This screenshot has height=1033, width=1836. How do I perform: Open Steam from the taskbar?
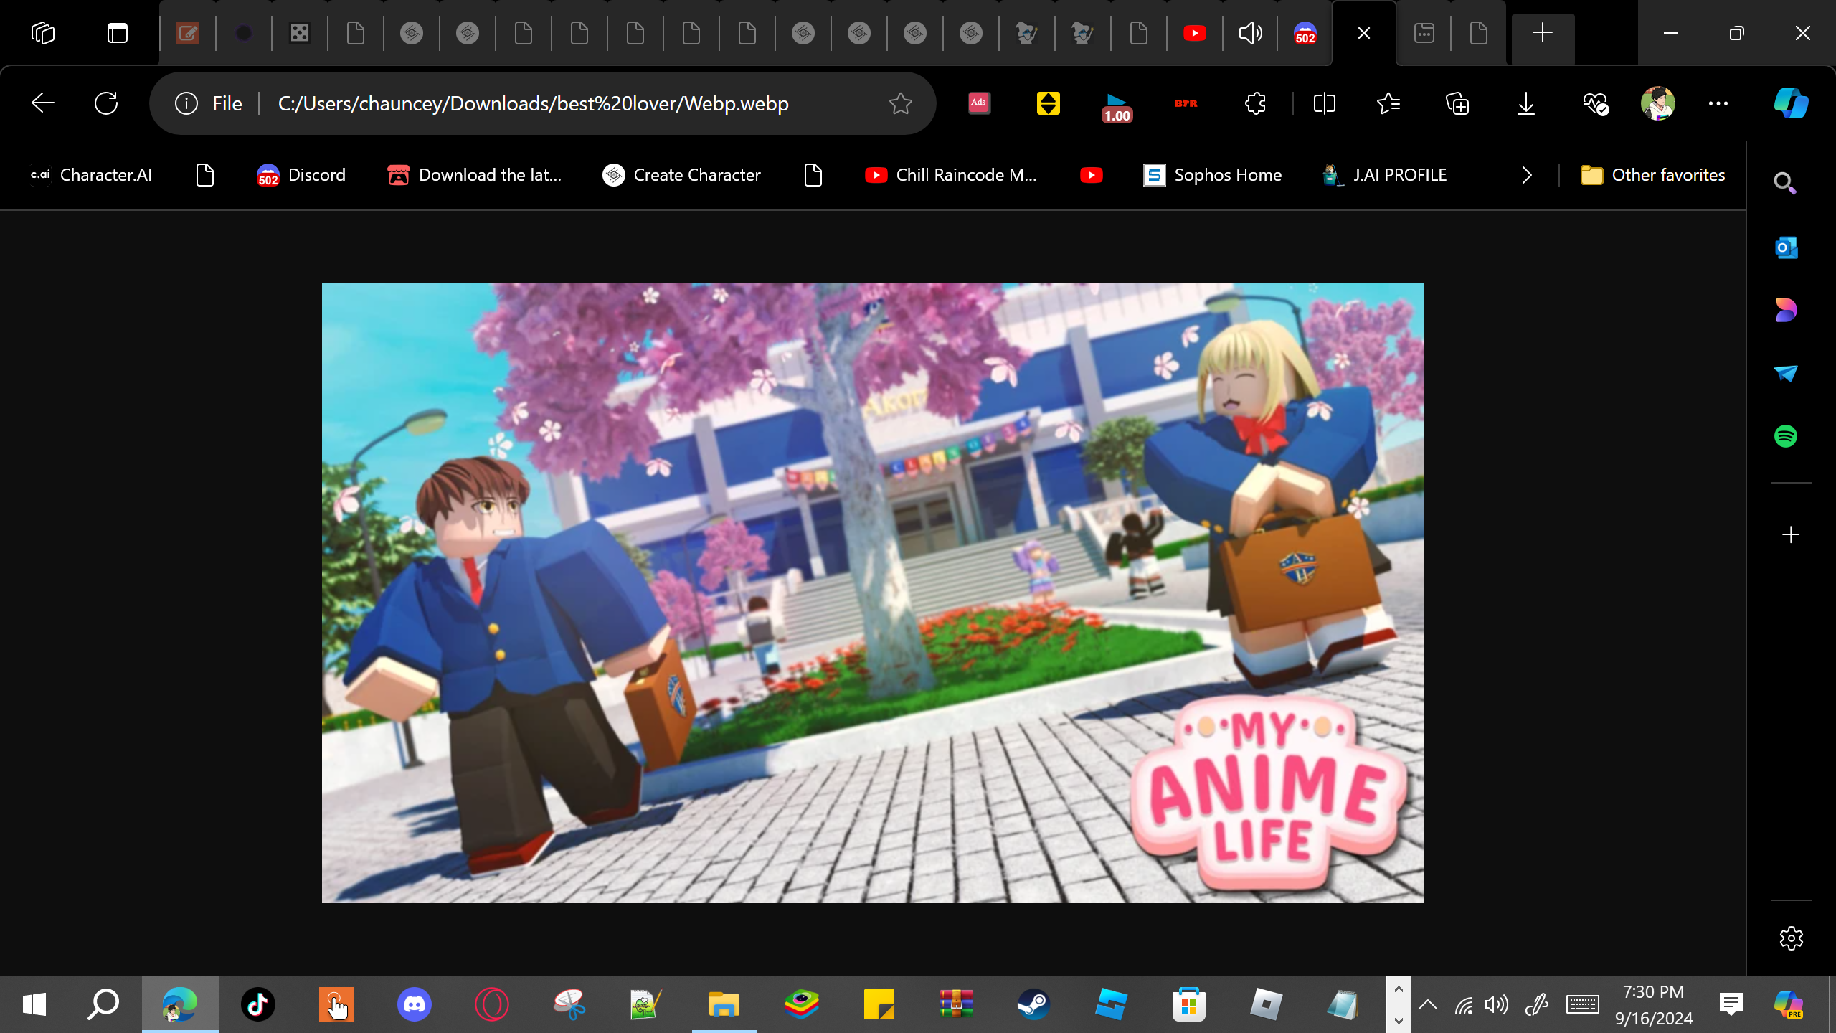pyautogui.click(x=1033, y=1004)
